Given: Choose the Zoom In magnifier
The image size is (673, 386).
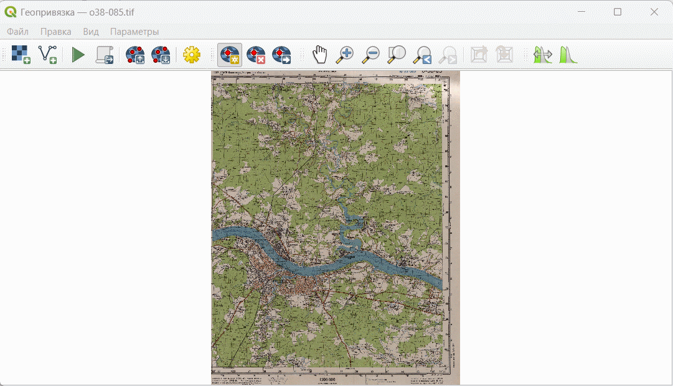Looking at the screenshot, I should 345,55.
